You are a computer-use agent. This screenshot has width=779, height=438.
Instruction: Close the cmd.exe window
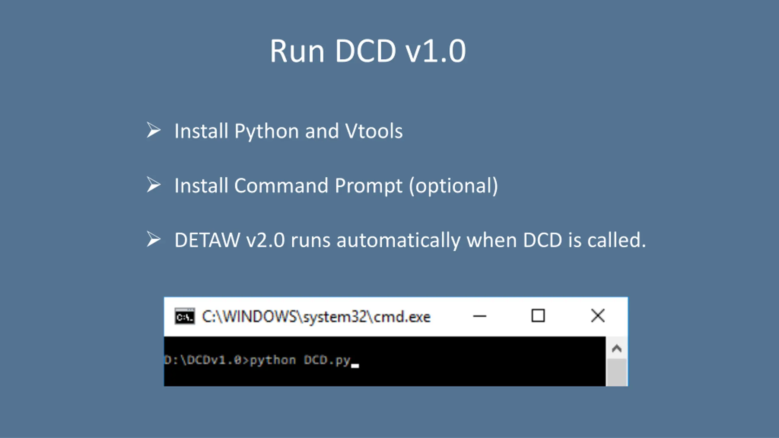pyautogui.click(x=598, y=315)
